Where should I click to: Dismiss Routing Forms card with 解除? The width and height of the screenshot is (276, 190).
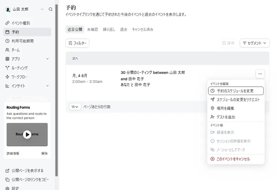coord(45,153)
